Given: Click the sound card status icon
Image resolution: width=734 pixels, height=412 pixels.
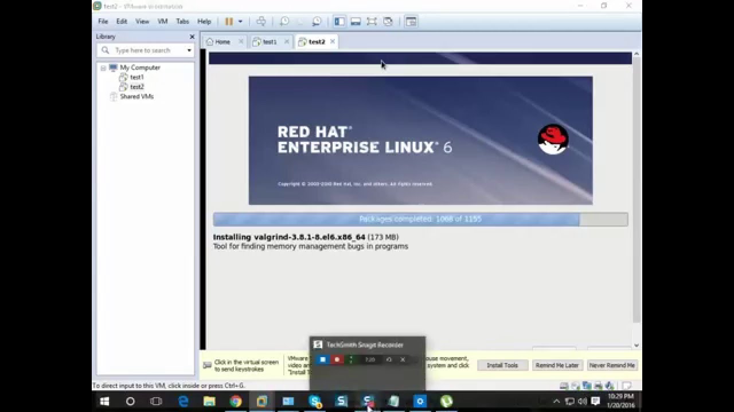Looking at the screenshot, I should tap(609, 386).
